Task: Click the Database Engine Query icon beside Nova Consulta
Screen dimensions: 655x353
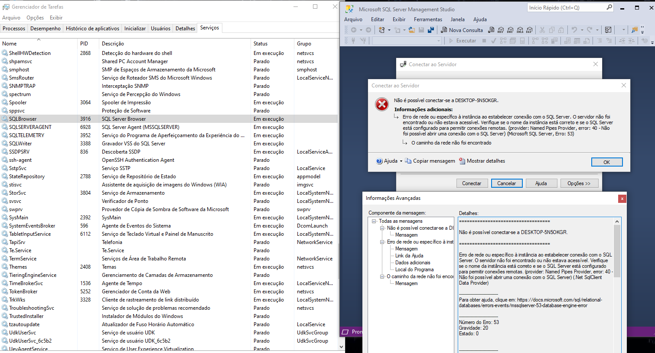Action: 491,30
